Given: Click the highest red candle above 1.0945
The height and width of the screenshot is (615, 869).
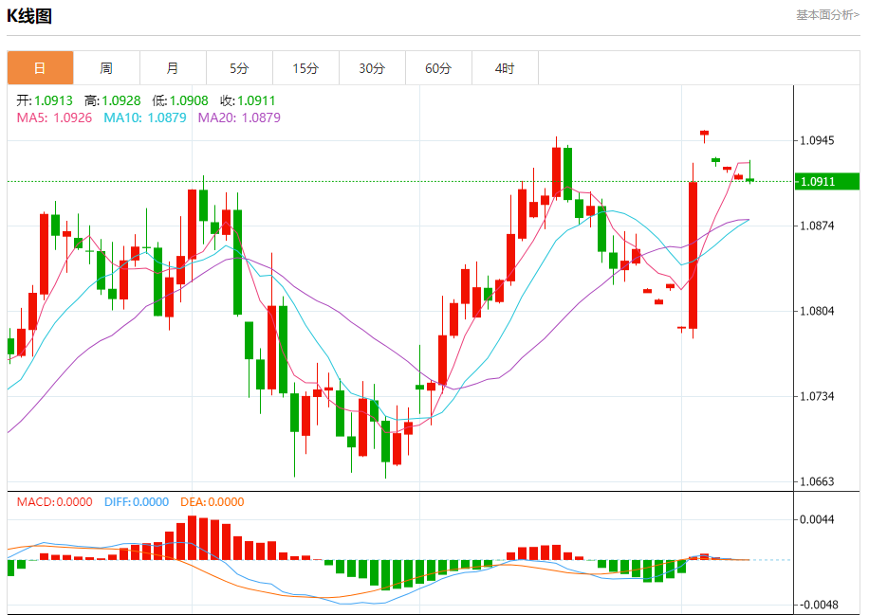Looking at the screenshot, I should (704, 134).
